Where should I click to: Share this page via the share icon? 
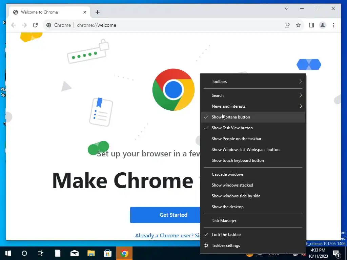[287, 25]
